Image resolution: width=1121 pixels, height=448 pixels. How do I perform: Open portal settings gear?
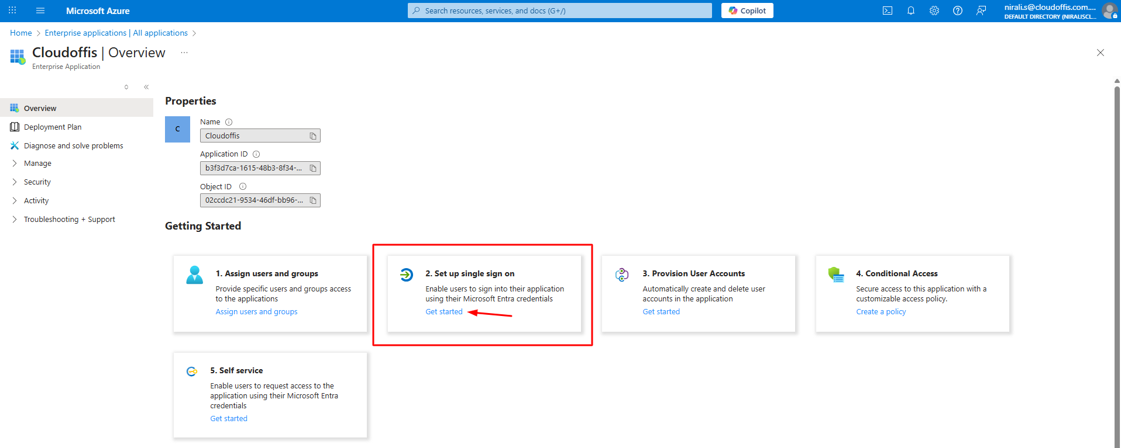coord(934,11)
